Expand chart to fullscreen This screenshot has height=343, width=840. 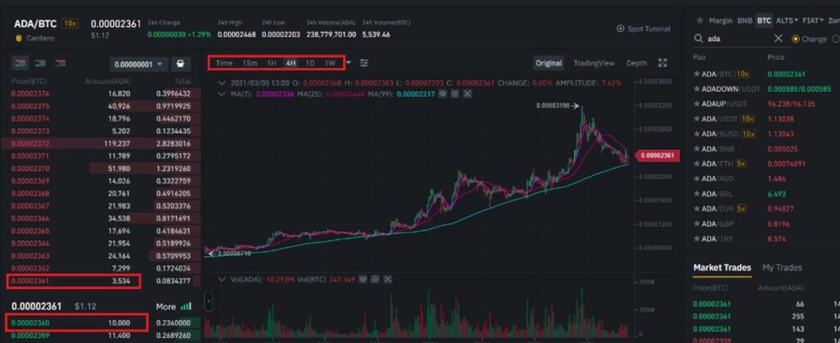[x=663, y=62]
